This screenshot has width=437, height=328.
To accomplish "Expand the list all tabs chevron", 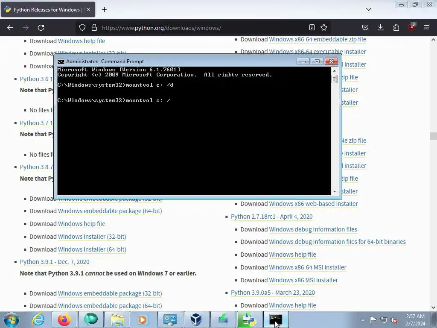I will (x=369, y=9).
